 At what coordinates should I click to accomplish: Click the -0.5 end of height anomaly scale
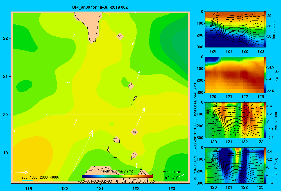(x=81, y=181)
